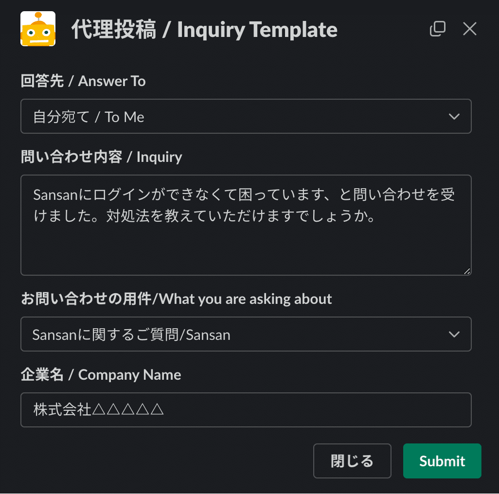
Task: Change the Sansanに関するご質問 selection
Action: point(246,334)
